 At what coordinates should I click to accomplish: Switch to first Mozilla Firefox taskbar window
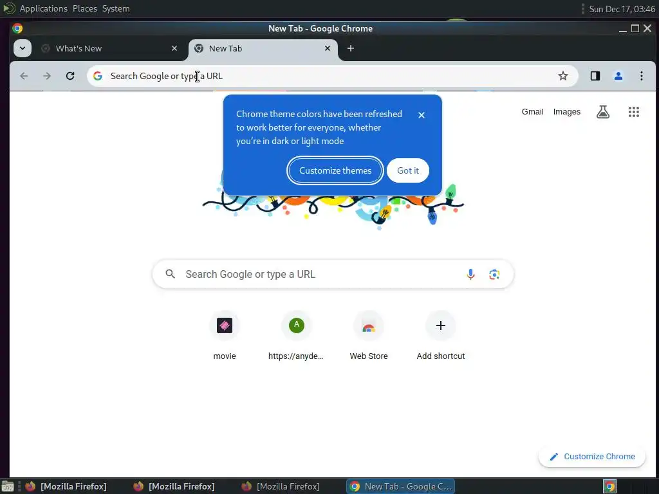click(66, 486)
